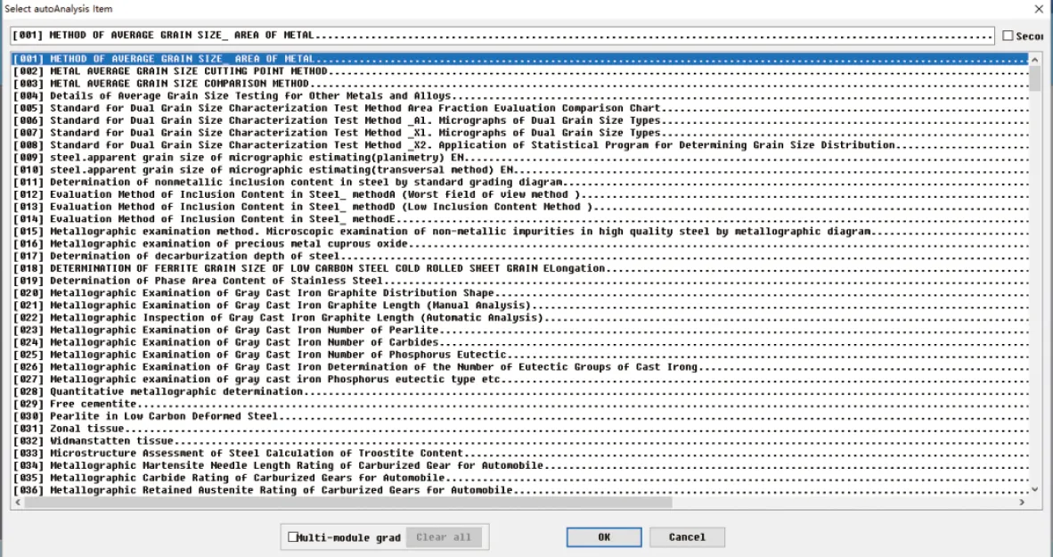This screenshot has width=1053, height=557.
Task: Click the horizontal scrollbar left arrow
Action: click(x=18, y=503)
